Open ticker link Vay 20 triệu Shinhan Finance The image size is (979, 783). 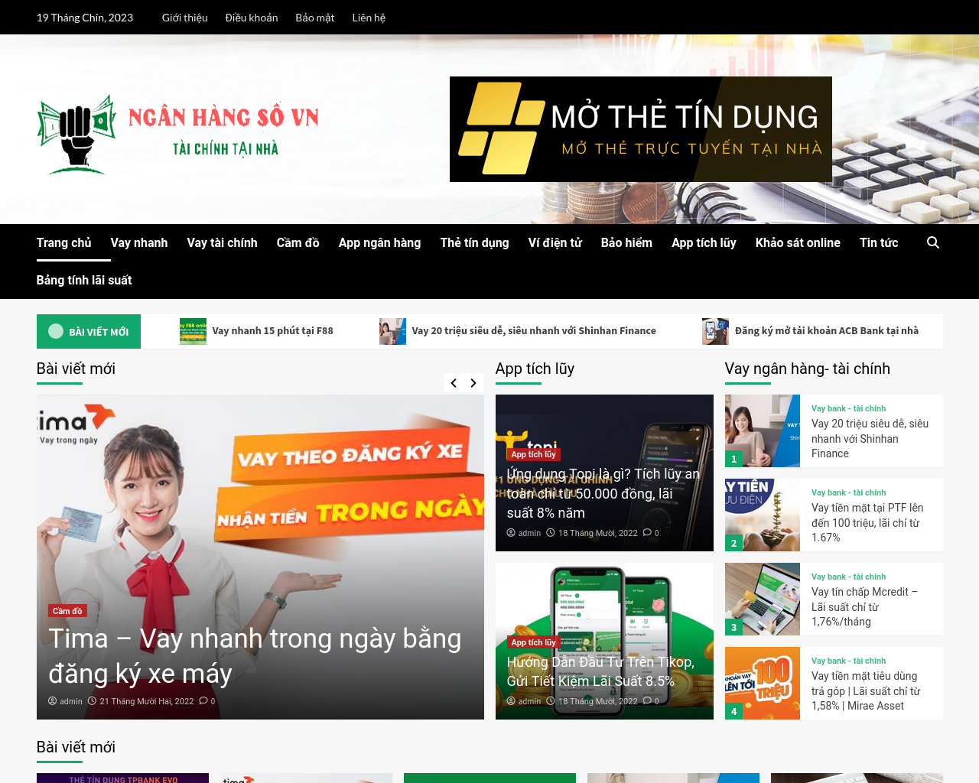[534, 330]
